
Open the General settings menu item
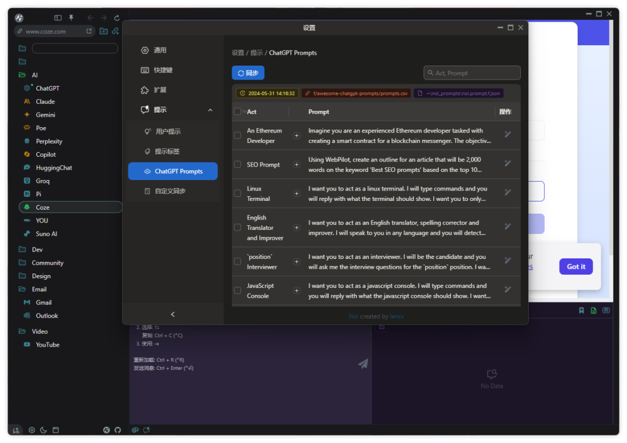click(x=173, y=50)
